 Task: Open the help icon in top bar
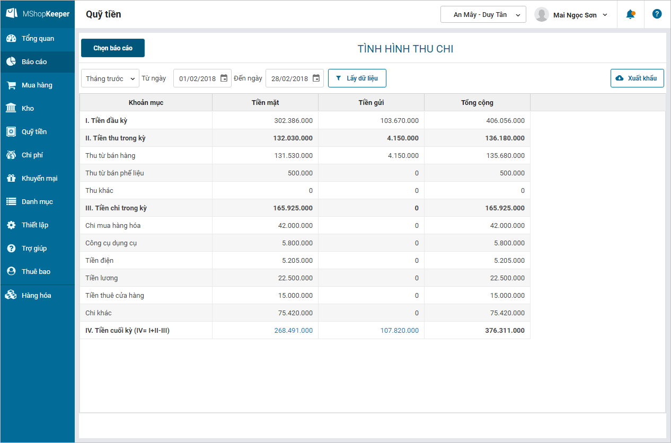657,14
